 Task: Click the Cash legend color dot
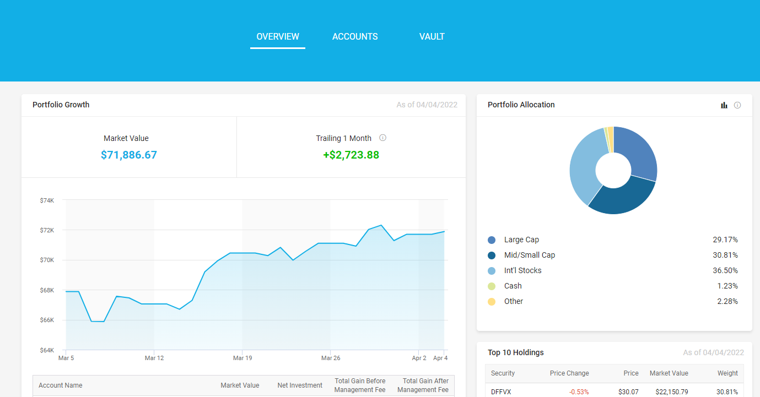(492, 286)
